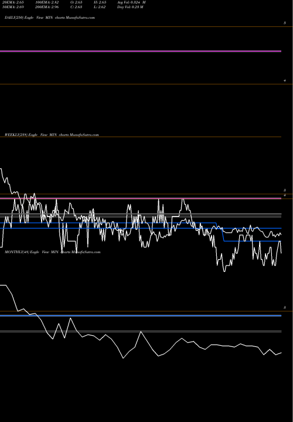Select the open price 'O:' readout
The height and width of the screenshot is (422, 293).
76,2
